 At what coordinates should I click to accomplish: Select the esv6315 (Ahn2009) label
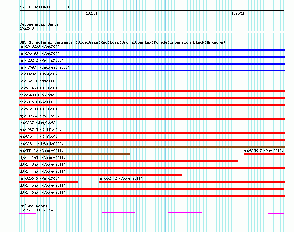[37, 102]
